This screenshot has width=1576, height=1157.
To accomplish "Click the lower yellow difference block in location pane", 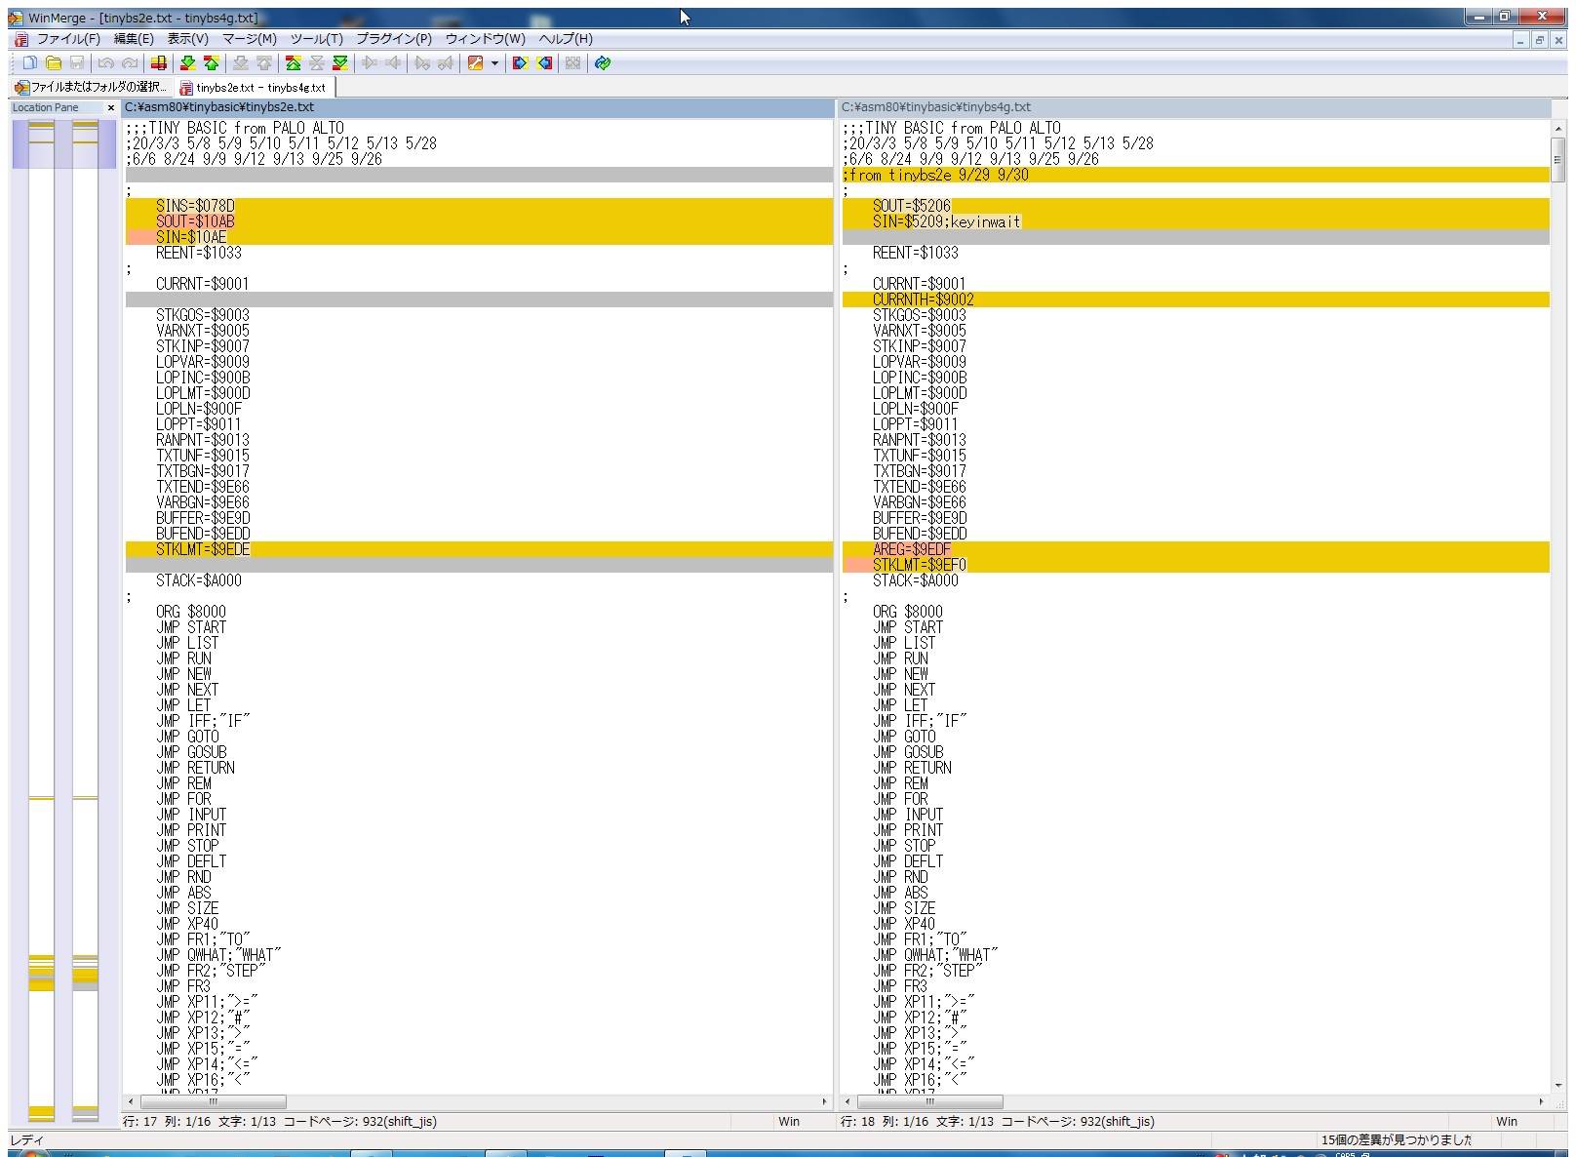I will pyautogui.click(x=41, y=1113).
